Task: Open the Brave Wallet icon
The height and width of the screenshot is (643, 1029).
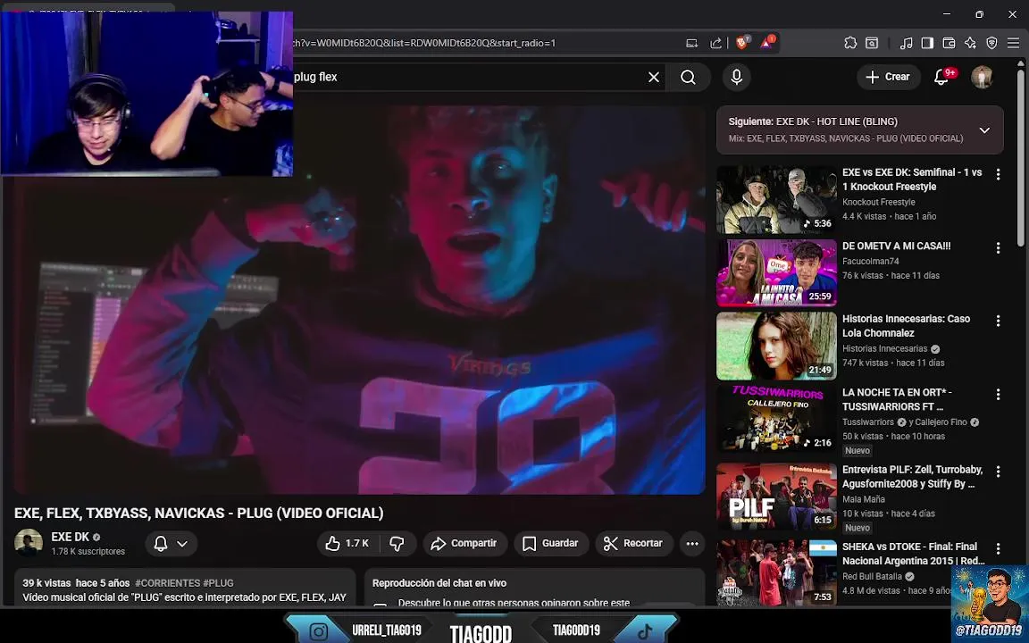Action: point(949,43)
